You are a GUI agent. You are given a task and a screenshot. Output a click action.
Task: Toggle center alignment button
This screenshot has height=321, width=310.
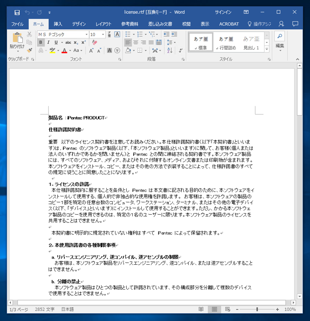[x=136, y=42]
